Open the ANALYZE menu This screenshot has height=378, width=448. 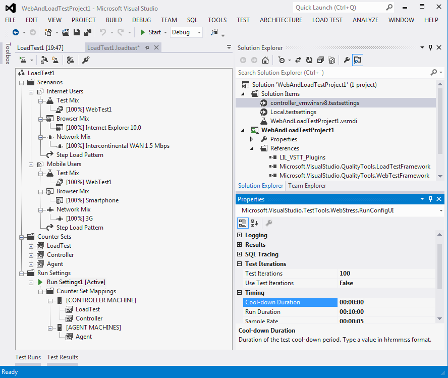[x=365, y=20]
